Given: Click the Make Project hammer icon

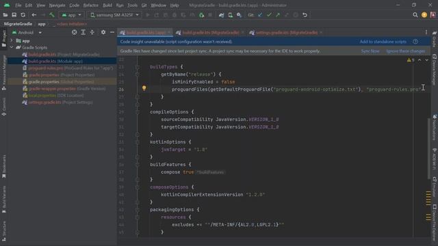Looking at the screenshot, I should click(52, 15).
